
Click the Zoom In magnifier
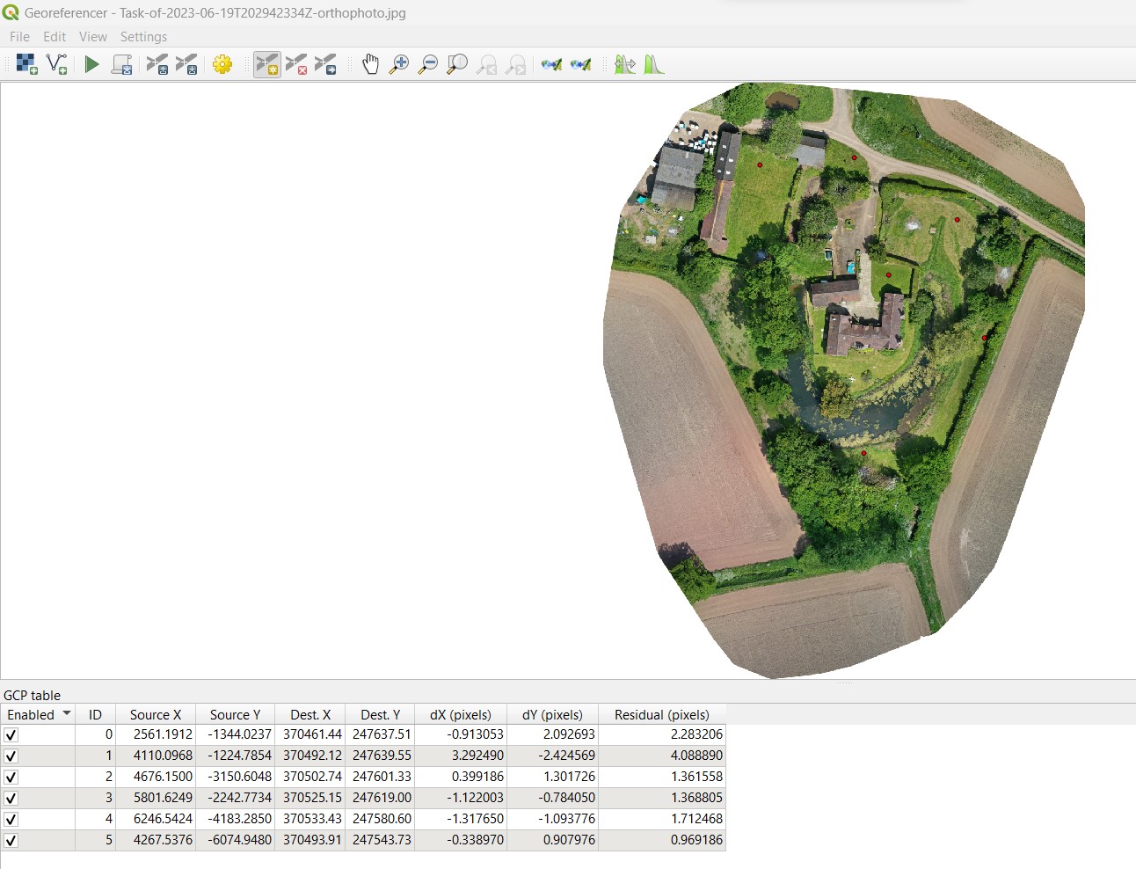[399, 64]
